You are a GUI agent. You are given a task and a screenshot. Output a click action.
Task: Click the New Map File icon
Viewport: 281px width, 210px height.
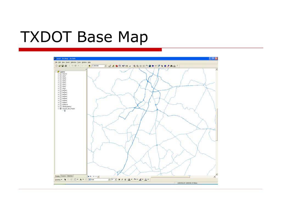pos(57,66)
